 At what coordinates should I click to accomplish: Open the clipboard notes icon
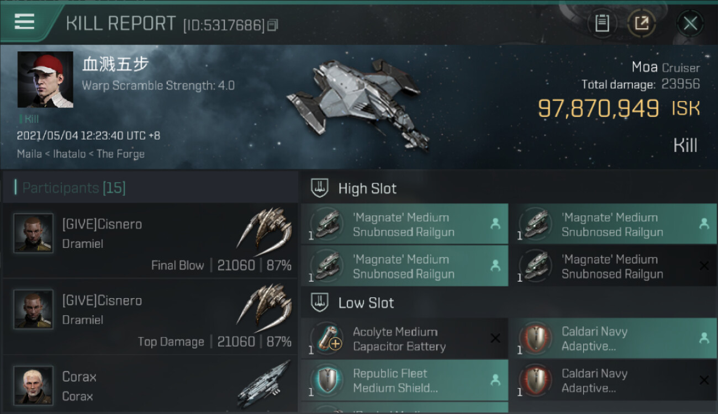601,23
